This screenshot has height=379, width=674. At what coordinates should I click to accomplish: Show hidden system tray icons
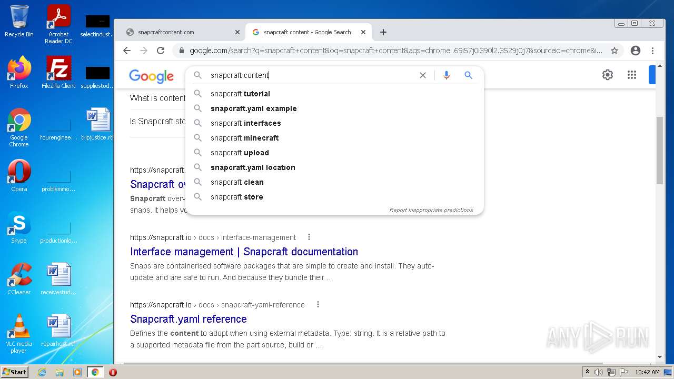click(587, 372)
